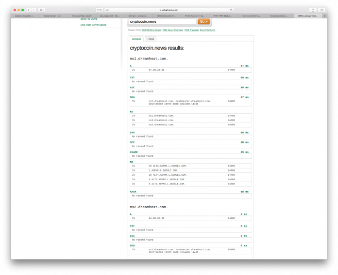Switch to the How to perform tab
Viewport: 338px width, 275px height.
[252, 16]
